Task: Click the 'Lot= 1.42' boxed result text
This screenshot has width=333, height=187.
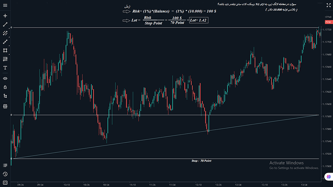Action: click(198, 20)
